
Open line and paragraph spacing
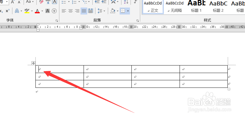pos(100,11)
